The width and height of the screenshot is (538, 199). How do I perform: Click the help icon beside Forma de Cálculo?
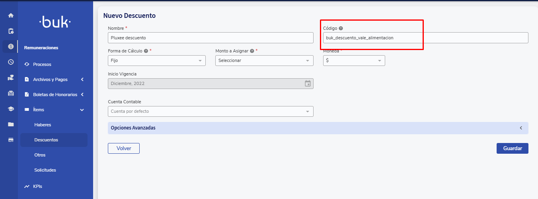[x=146, y=51]
